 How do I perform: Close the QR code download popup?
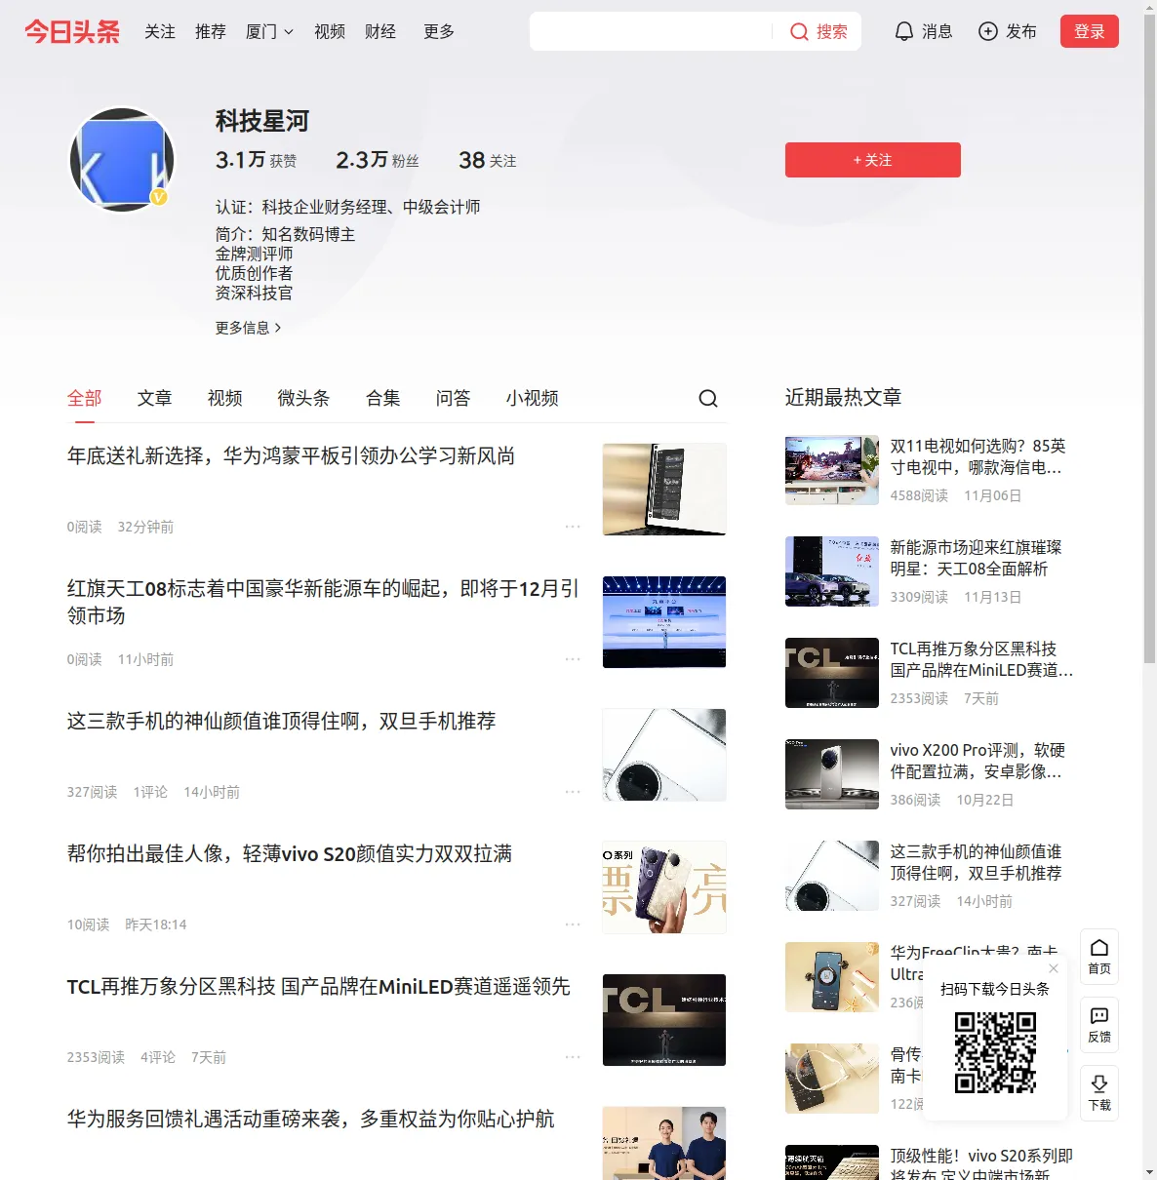click(x=1054, y=968)
